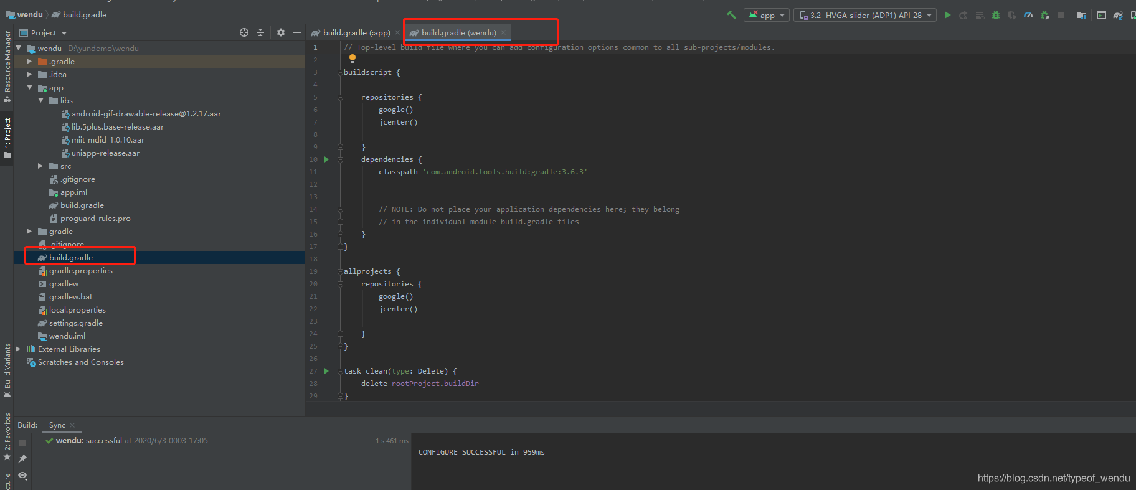
Task: Click the Pin Tab icon in Build panel
Action: [22, 459]
